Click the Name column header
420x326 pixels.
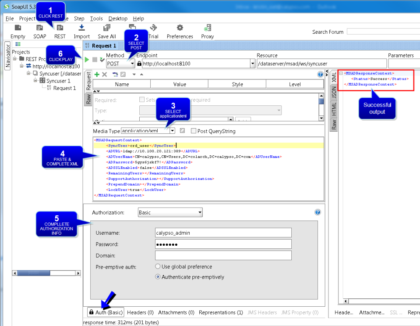coord(122,84)
